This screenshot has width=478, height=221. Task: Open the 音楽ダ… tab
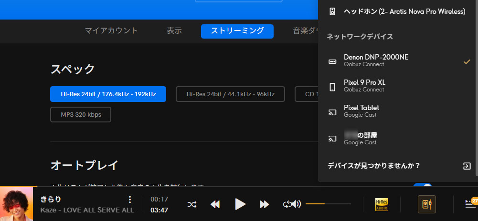pyautogui.click(x=305, y=30)
